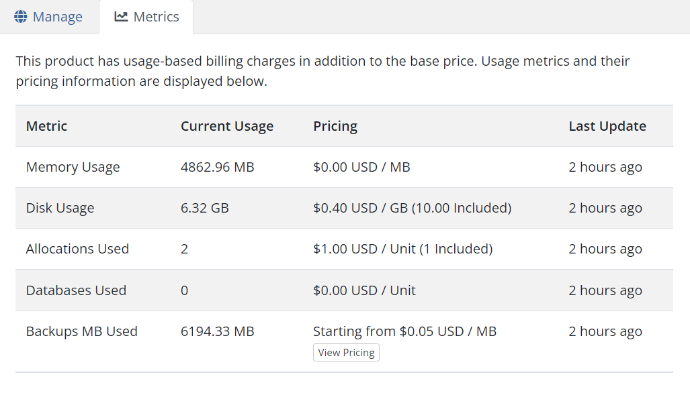Click the Metric column header

(47, 126)
